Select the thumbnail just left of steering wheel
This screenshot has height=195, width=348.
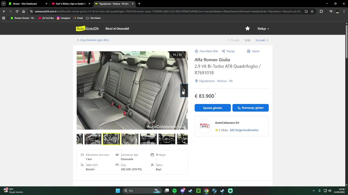(x=148, y=139)
